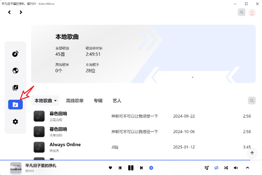
Task: Search within the local song list
Action: 252,101
